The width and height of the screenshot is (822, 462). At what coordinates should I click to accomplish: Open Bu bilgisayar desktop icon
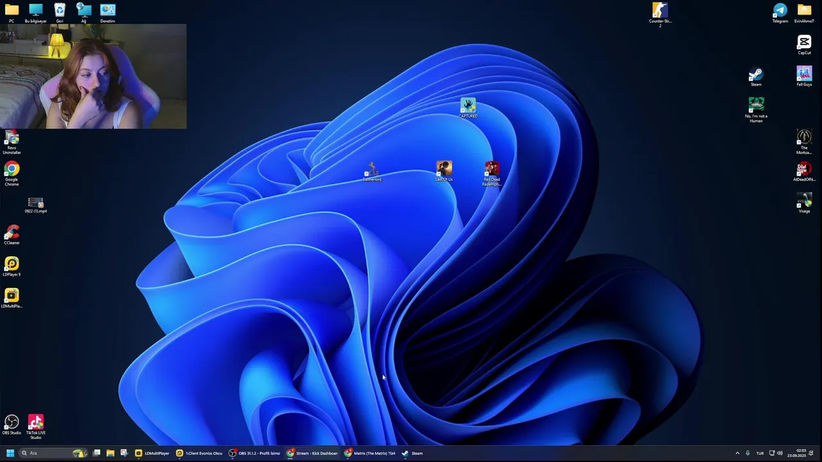coord(35,12)
